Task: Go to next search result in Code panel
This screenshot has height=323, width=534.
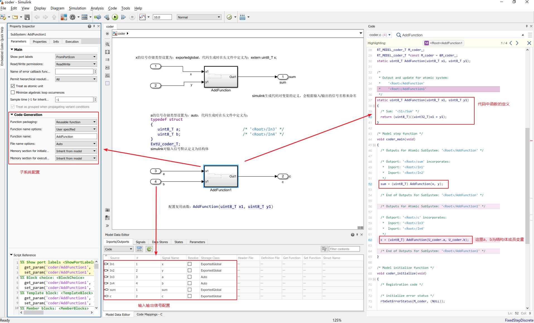Action: click(x=517, y=43)
